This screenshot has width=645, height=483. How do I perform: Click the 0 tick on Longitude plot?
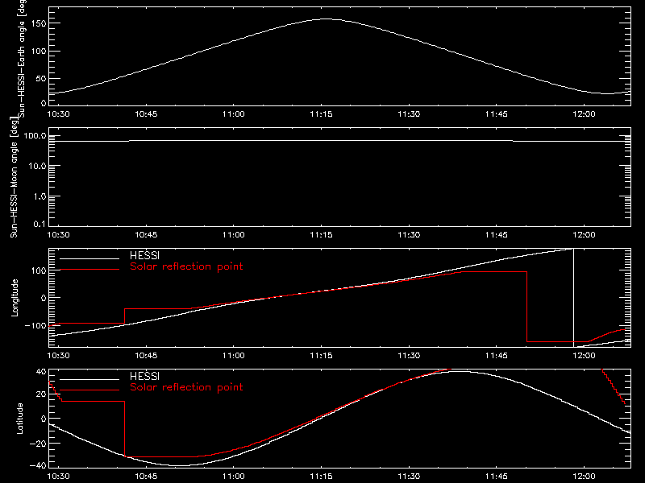(x=44, y=298)
